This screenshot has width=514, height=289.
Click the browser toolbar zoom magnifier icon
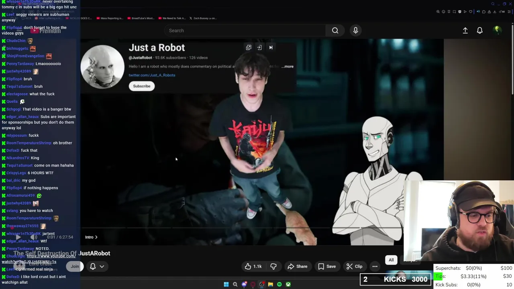[438, 12]
